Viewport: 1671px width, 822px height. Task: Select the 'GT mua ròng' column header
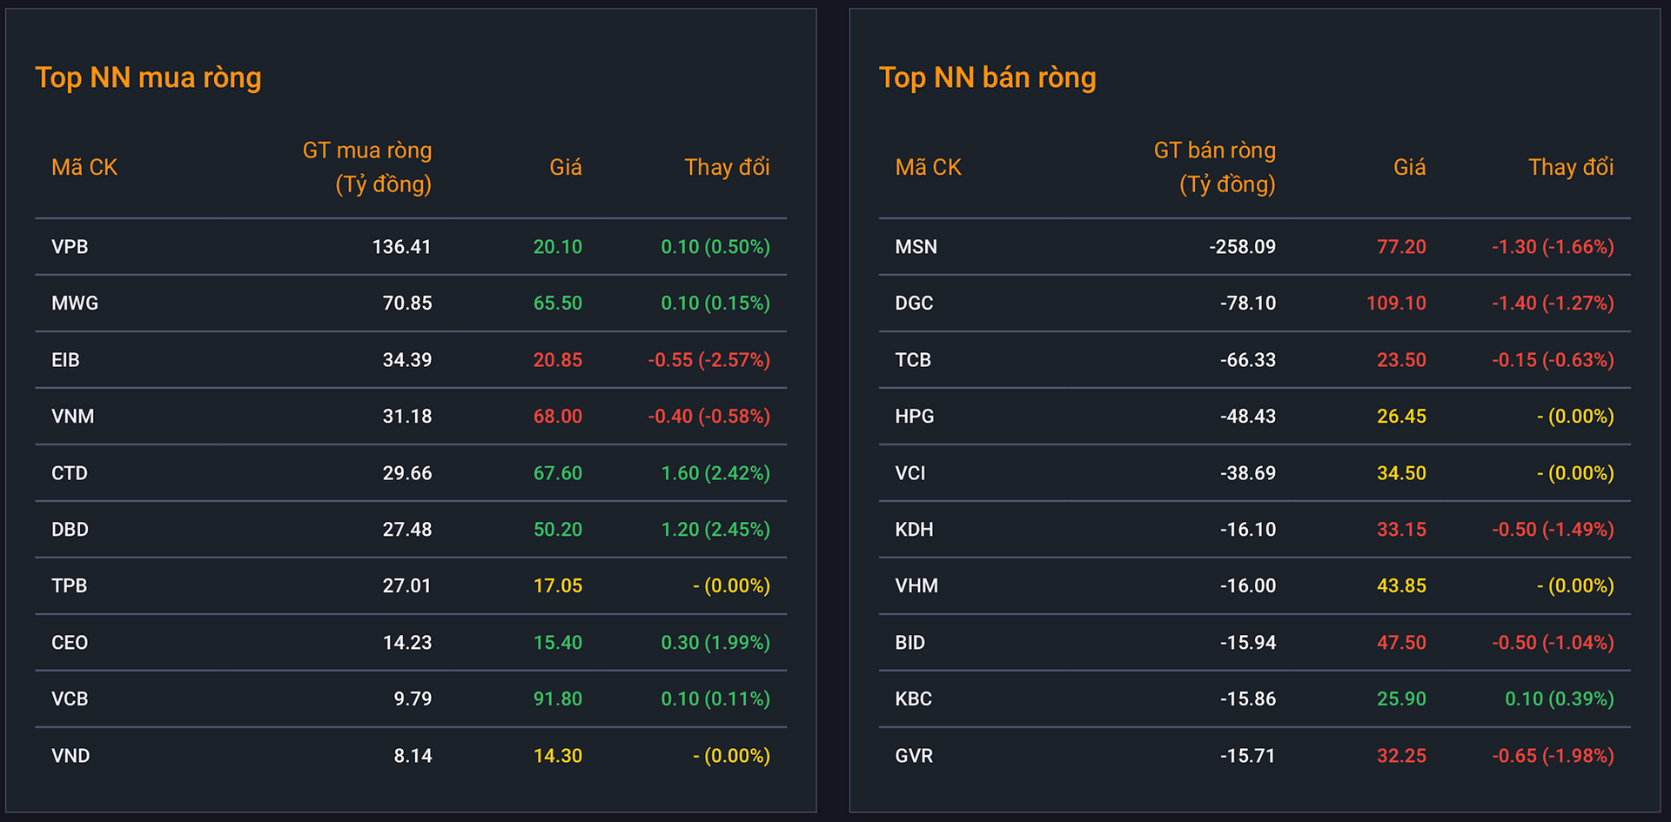(x=366, y=167)
